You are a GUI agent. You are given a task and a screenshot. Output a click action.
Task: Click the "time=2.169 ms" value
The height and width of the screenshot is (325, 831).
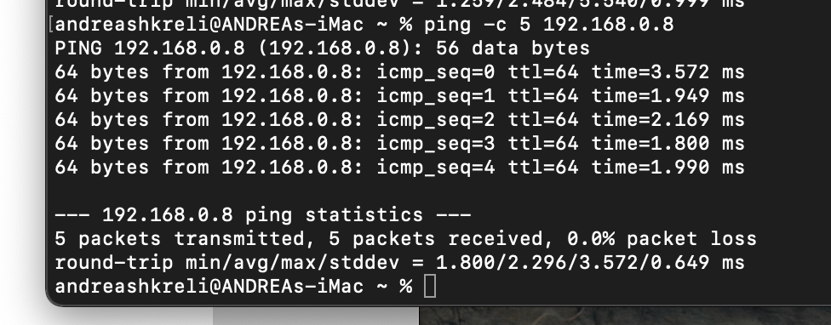pos(668,120)
